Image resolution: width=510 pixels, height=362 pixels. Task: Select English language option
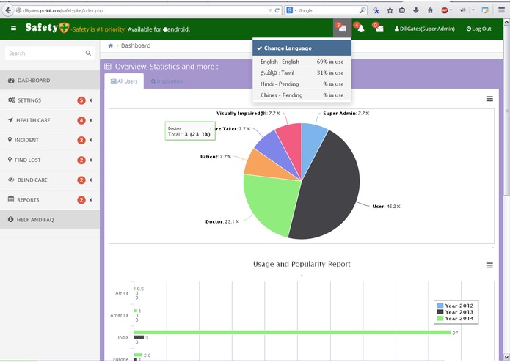tap(302, 62)
